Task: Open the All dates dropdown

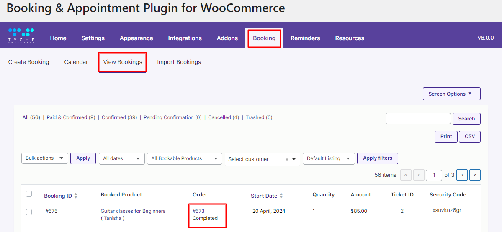Action: pyautogui.click(x=122, y=158)
